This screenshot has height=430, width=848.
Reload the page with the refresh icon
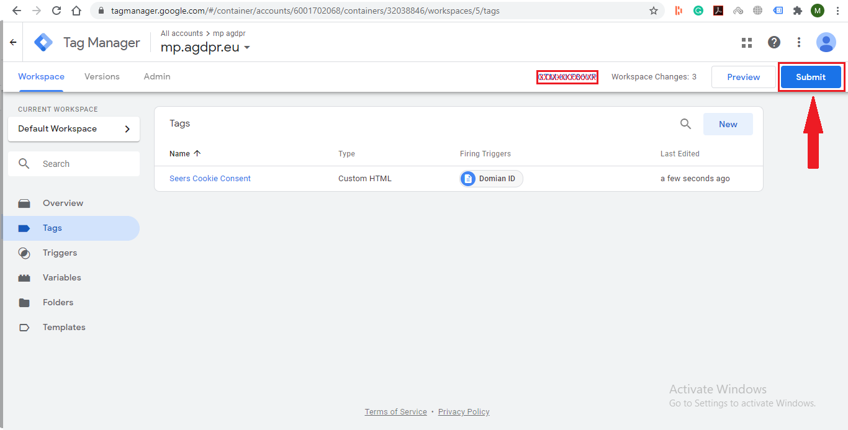pyautogui.click(x=56, y=11)
